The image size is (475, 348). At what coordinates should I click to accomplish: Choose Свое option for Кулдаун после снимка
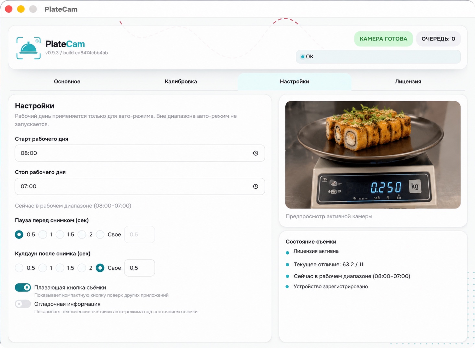tap(100, 268)
